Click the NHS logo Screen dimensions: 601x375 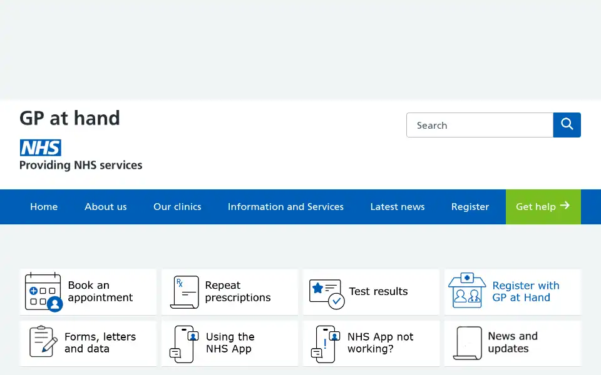pos(41,147)
